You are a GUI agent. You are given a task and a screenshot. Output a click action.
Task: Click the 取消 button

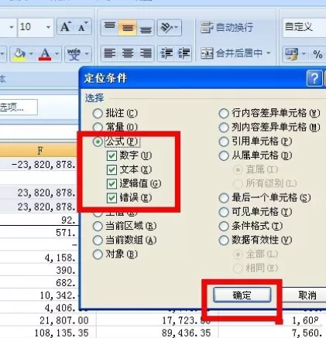[305, 295]
